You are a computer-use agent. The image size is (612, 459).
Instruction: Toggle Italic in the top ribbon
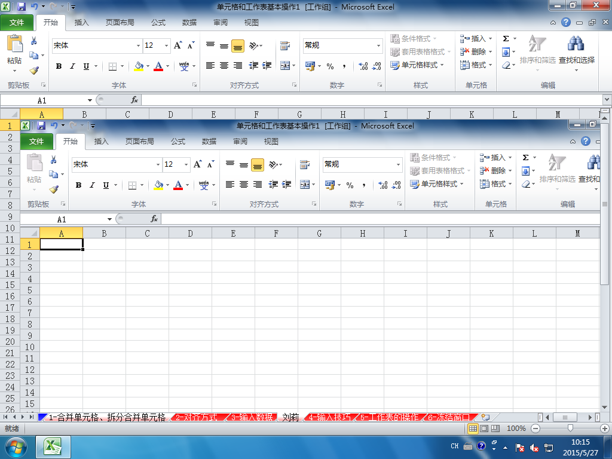click(72, 66)
